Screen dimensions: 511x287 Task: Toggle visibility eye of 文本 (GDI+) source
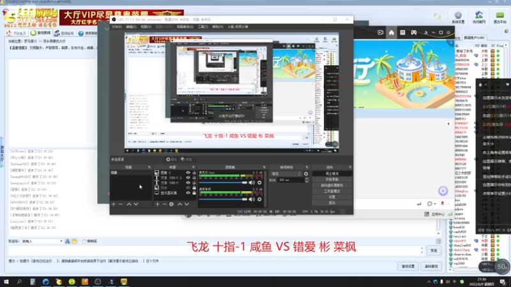pos(188,182)
